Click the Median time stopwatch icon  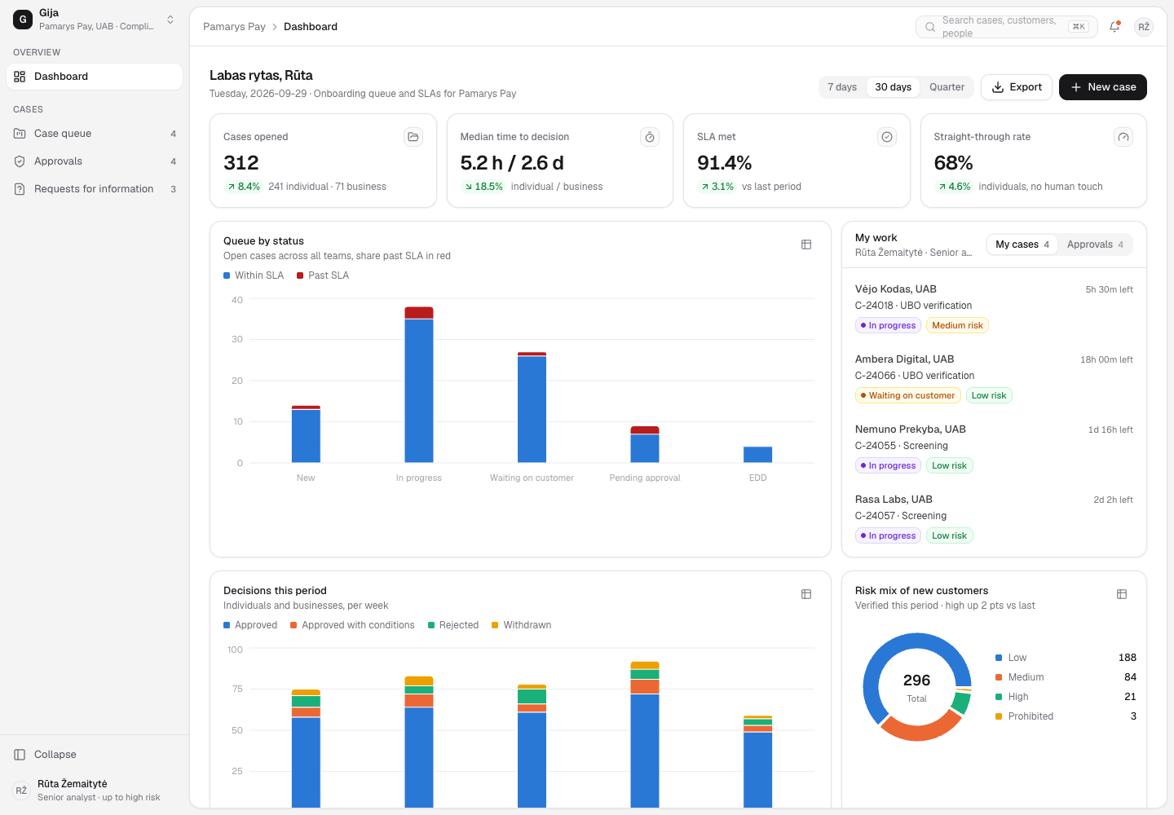coord(650,137)
